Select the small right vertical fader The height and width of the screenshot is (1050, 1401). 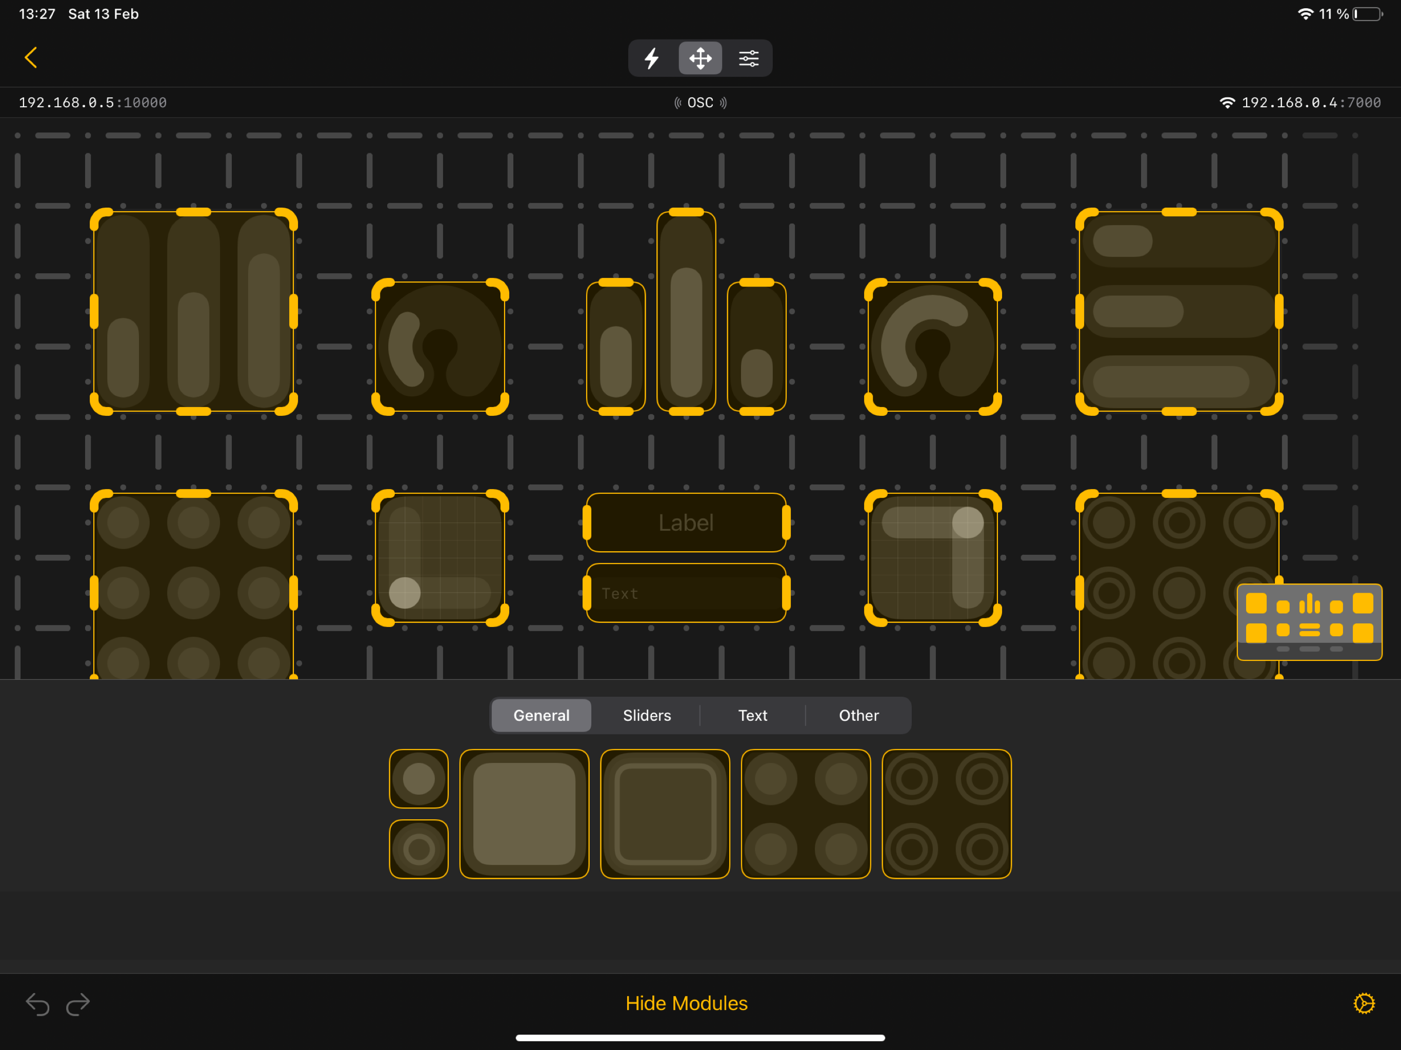point(757,347)
